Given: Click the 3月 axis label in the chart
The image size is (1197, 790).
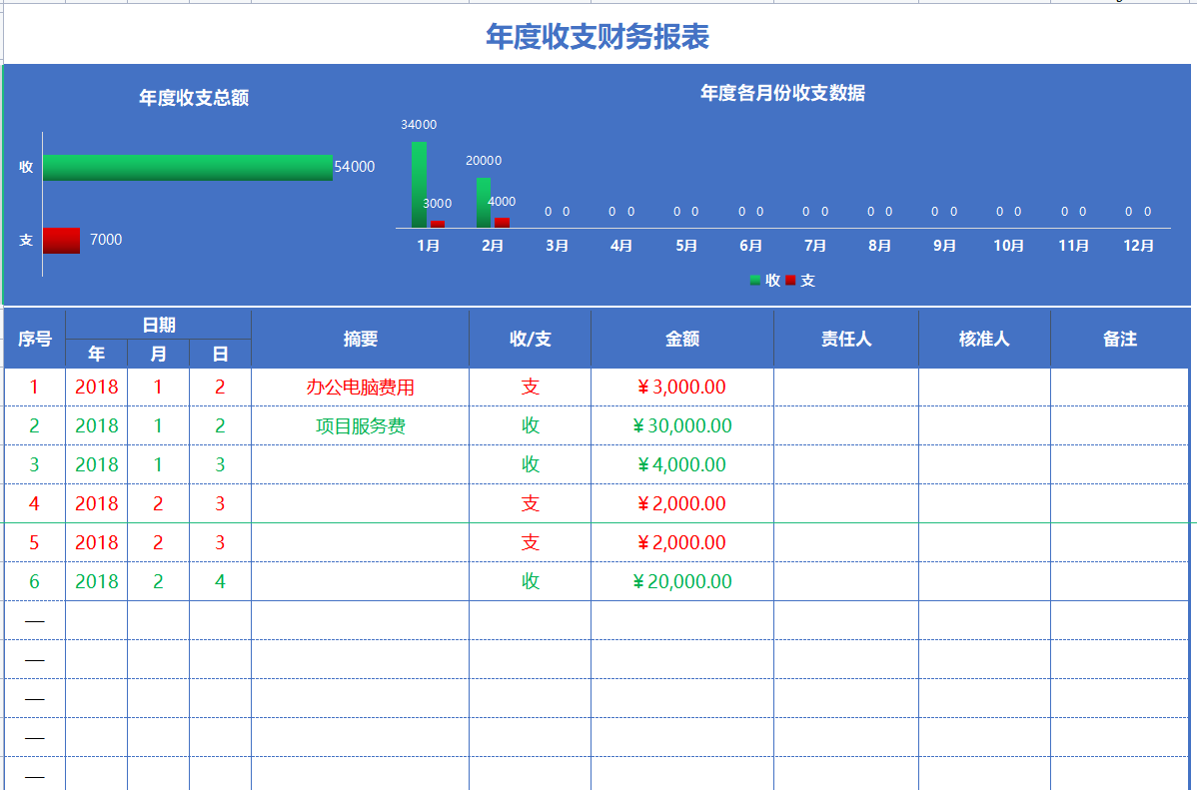Looking at the screenshot, I should (557, 245).
